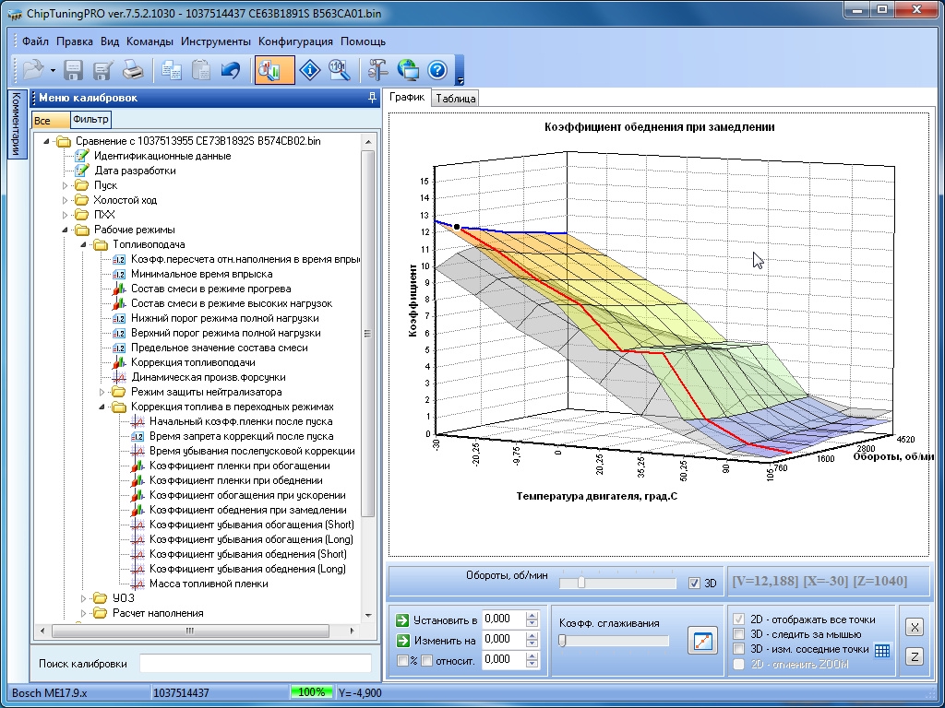Enable '3D - следить за мышью' checkbox
Viewport: 945px width, 708px height.
point(738,634)
